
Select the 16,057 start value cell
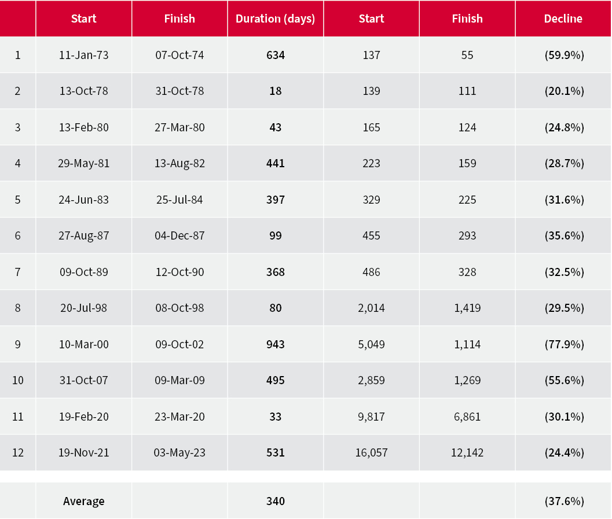point(371,452)
